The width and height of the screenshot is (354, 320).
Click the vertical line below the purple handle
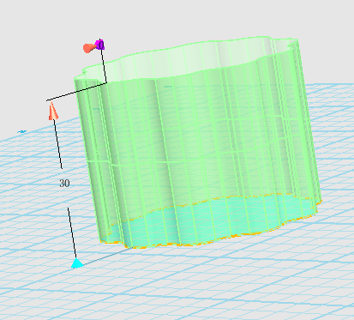pos(105,65)
